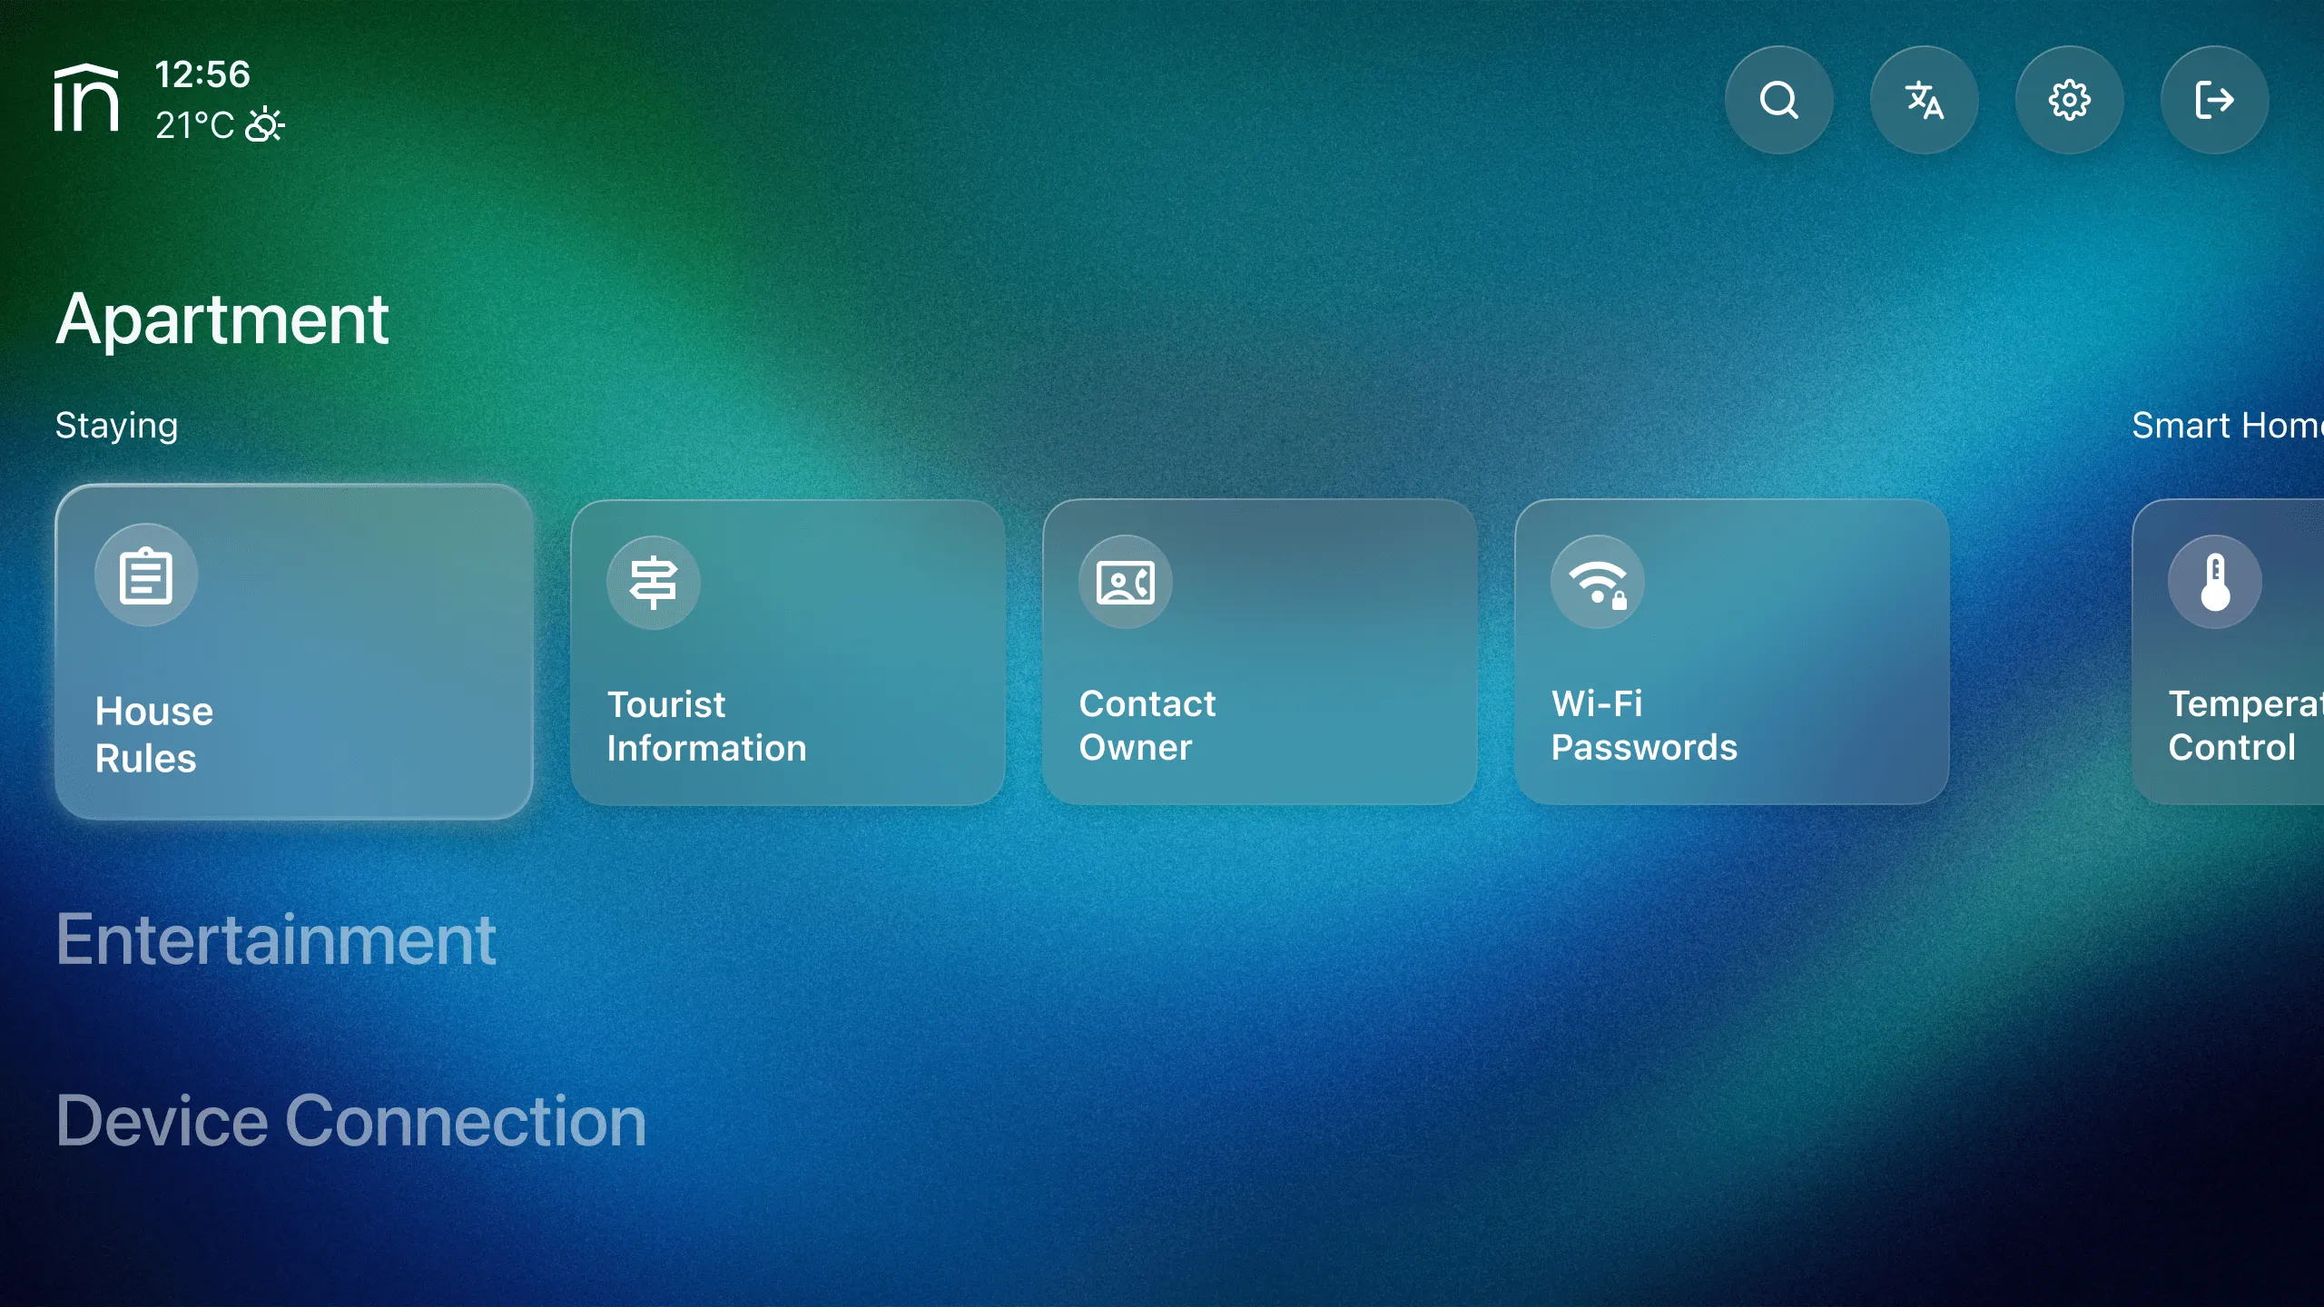Open the Wi-Fi Passwords card

(x=1732, y=653)
